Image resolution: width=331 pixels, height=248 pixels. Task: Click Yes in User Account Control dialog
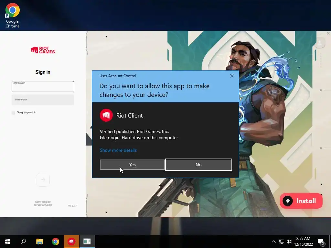coord(132,165)
